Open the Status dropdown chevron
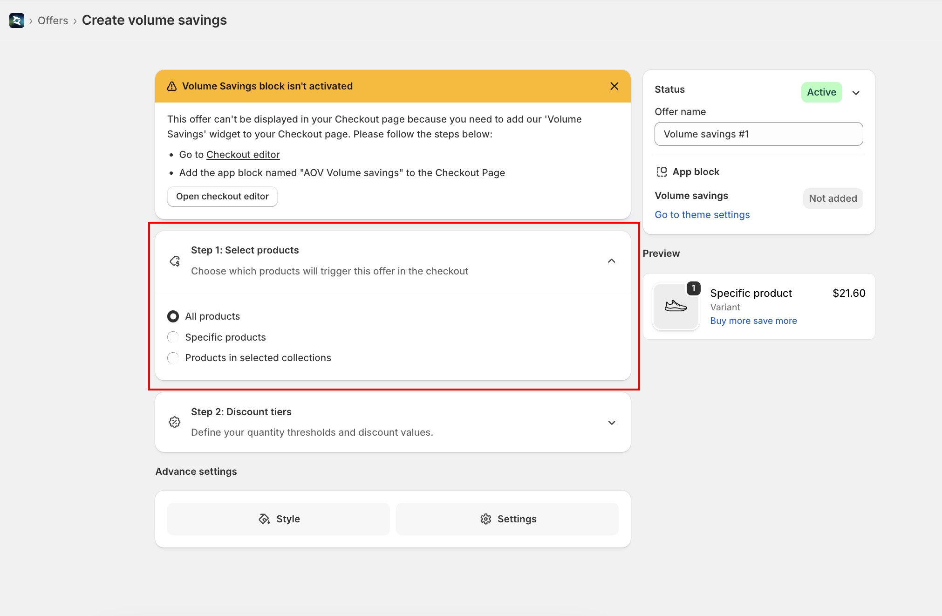 click(x=856, y=93)
